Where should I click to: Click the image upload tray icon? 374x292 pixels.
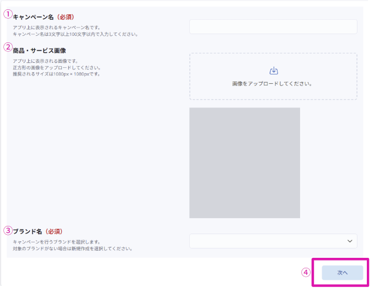pos(273,71)
